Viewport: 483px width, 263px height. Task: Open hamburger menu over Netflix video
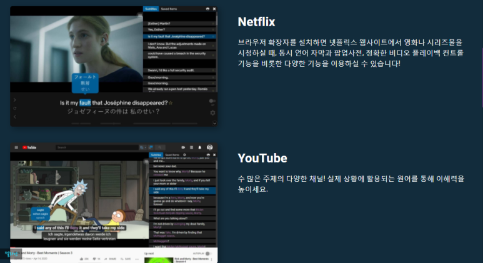140,15
